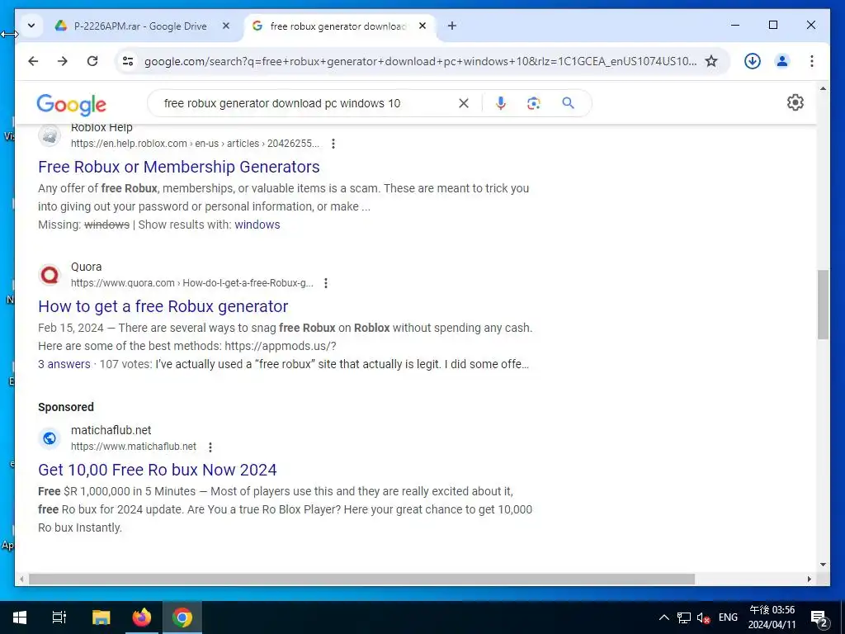Reload the current page

click(92, 61)
